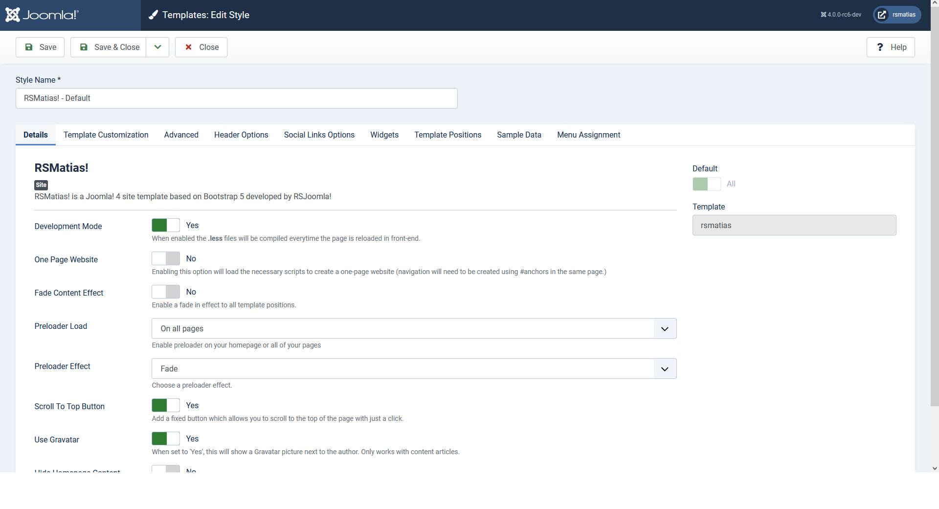Image resolution: width=939 pixels, height=509 pixels.
Task: Toggle the Default style switch
Action: (707, 184)
